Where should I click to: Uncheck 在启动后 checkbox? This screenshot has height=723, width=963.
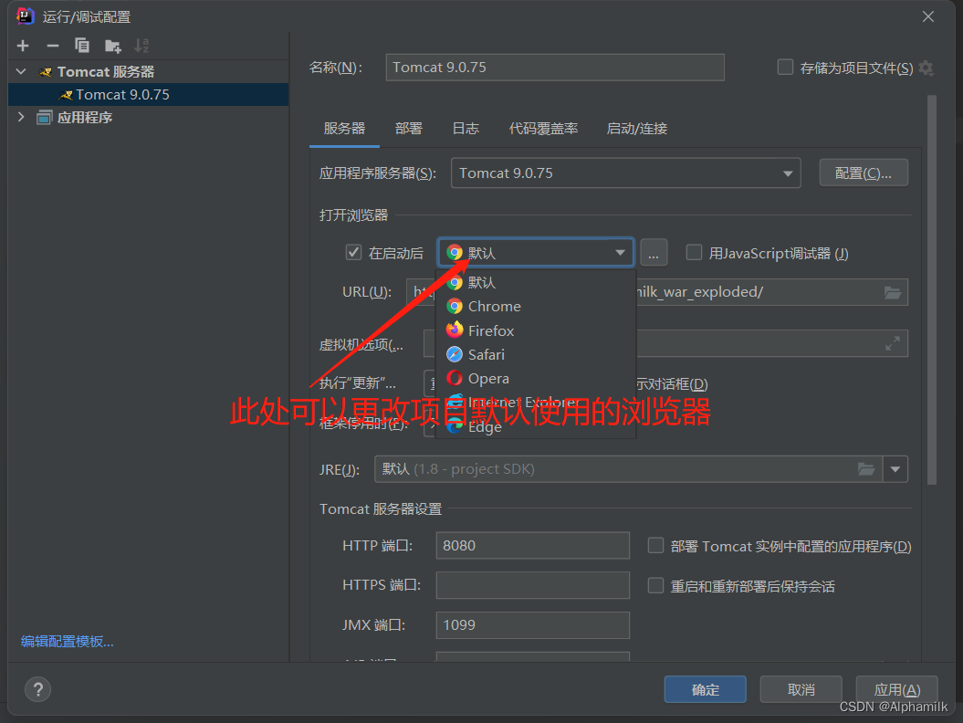tap(353, 253)
